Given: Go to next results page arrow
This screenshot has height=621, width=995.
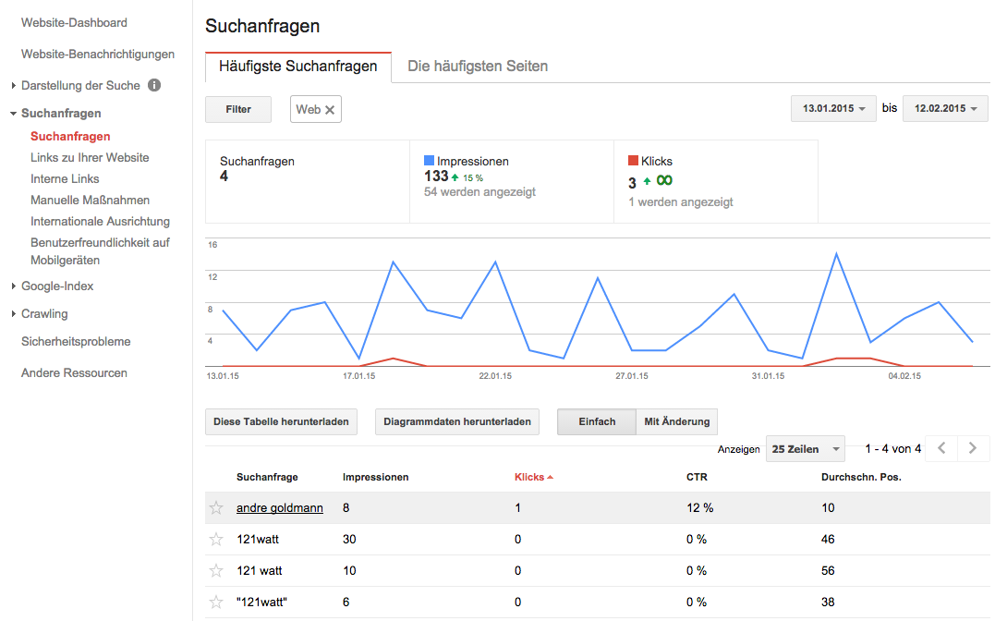Looking at the screenshot, I should coord(972,448).
